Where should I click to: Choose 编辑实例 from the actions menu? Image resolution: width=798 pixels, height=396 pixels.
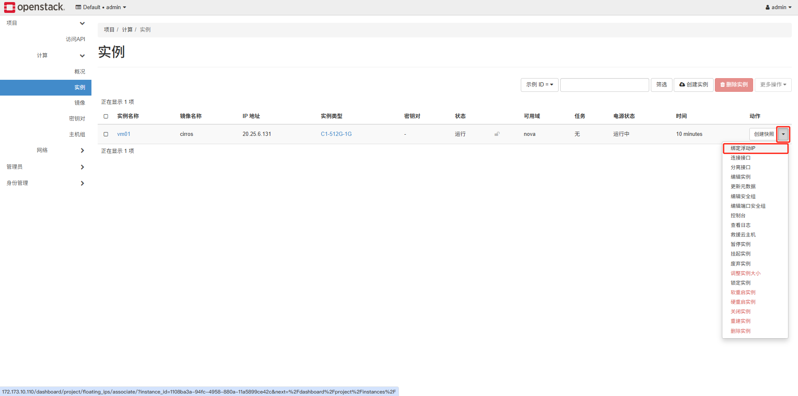pos(755,177)
